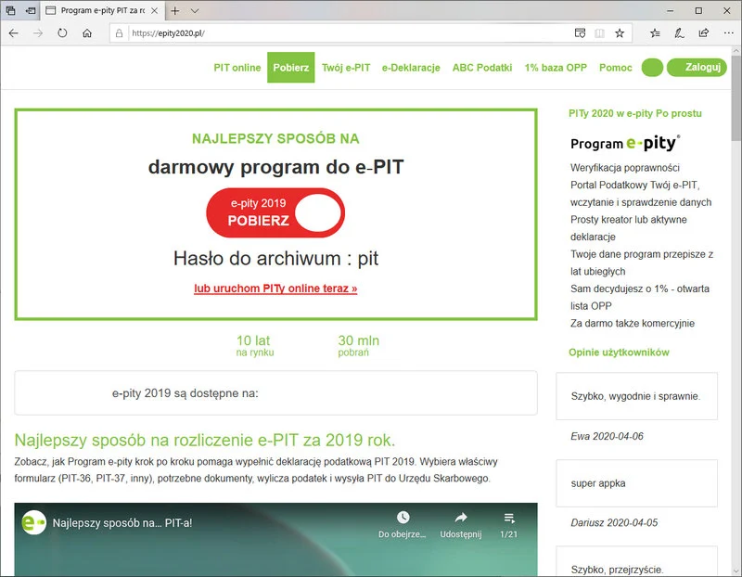Click Watch later clock icon on video

(x=403, y=518)
